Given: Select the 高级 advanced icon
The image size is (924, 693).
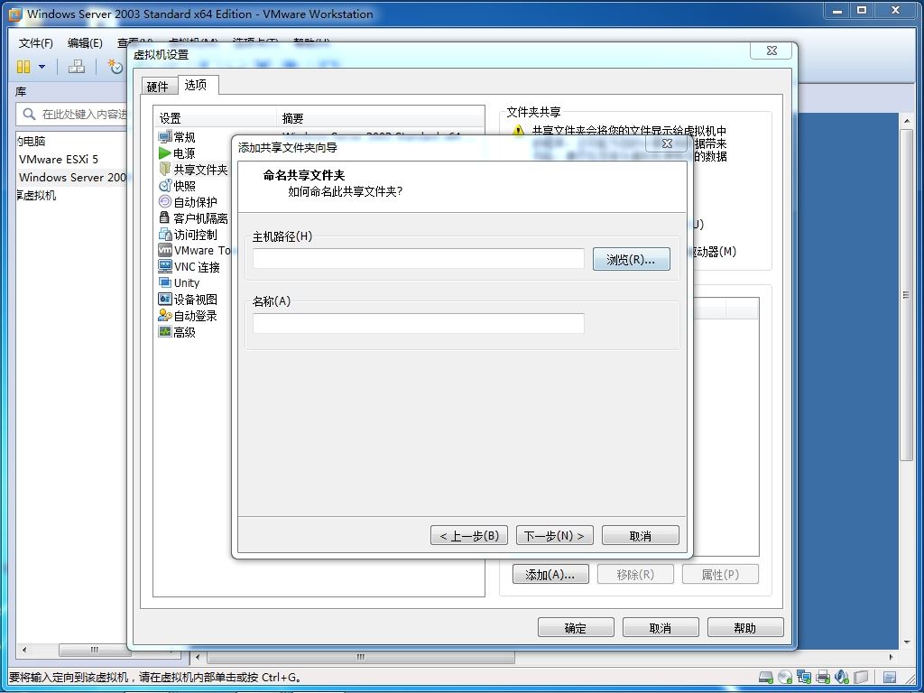Looking at the screenshot, I should [x=165, y=332].
